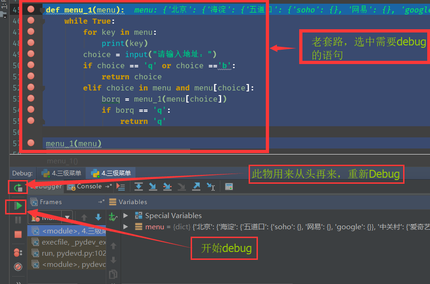Click the pin icon beside the Frames header
Image resolution: width=430 pixels, height=284 pixels.
coord(101,202)
